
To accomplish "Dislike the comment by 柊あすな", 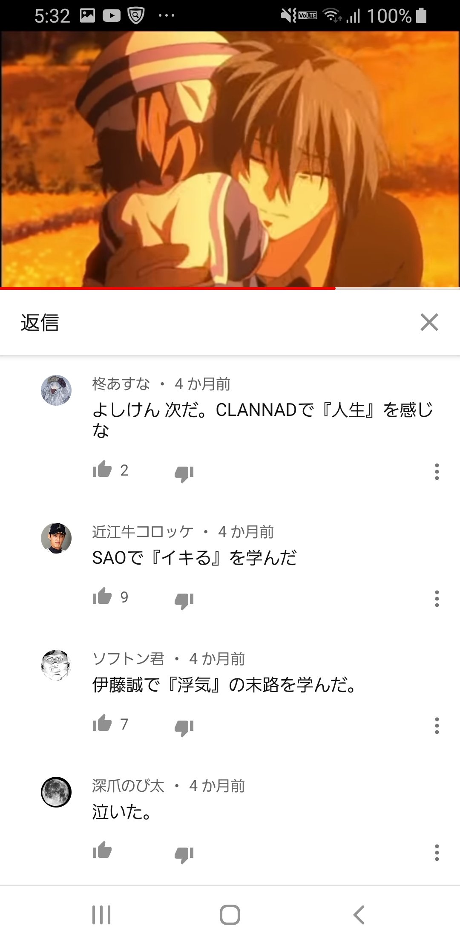I will (184, 473).
